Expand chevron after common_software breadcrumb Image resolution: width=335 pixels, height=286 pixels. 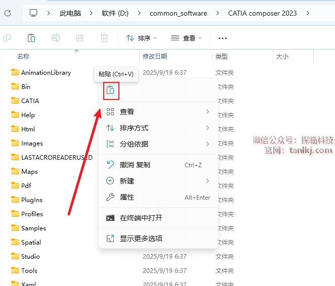[x=218, y=13]
